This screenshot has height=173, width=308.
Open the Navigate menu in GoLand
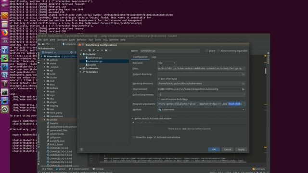(62, 40)
